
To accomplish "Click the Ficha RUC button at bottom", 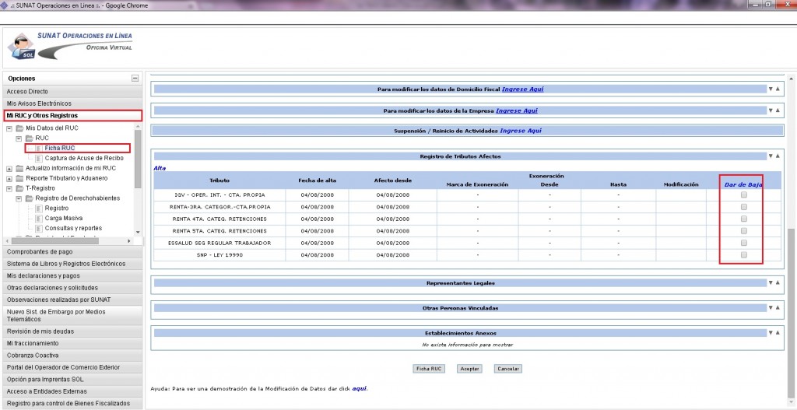I will 429,369.
